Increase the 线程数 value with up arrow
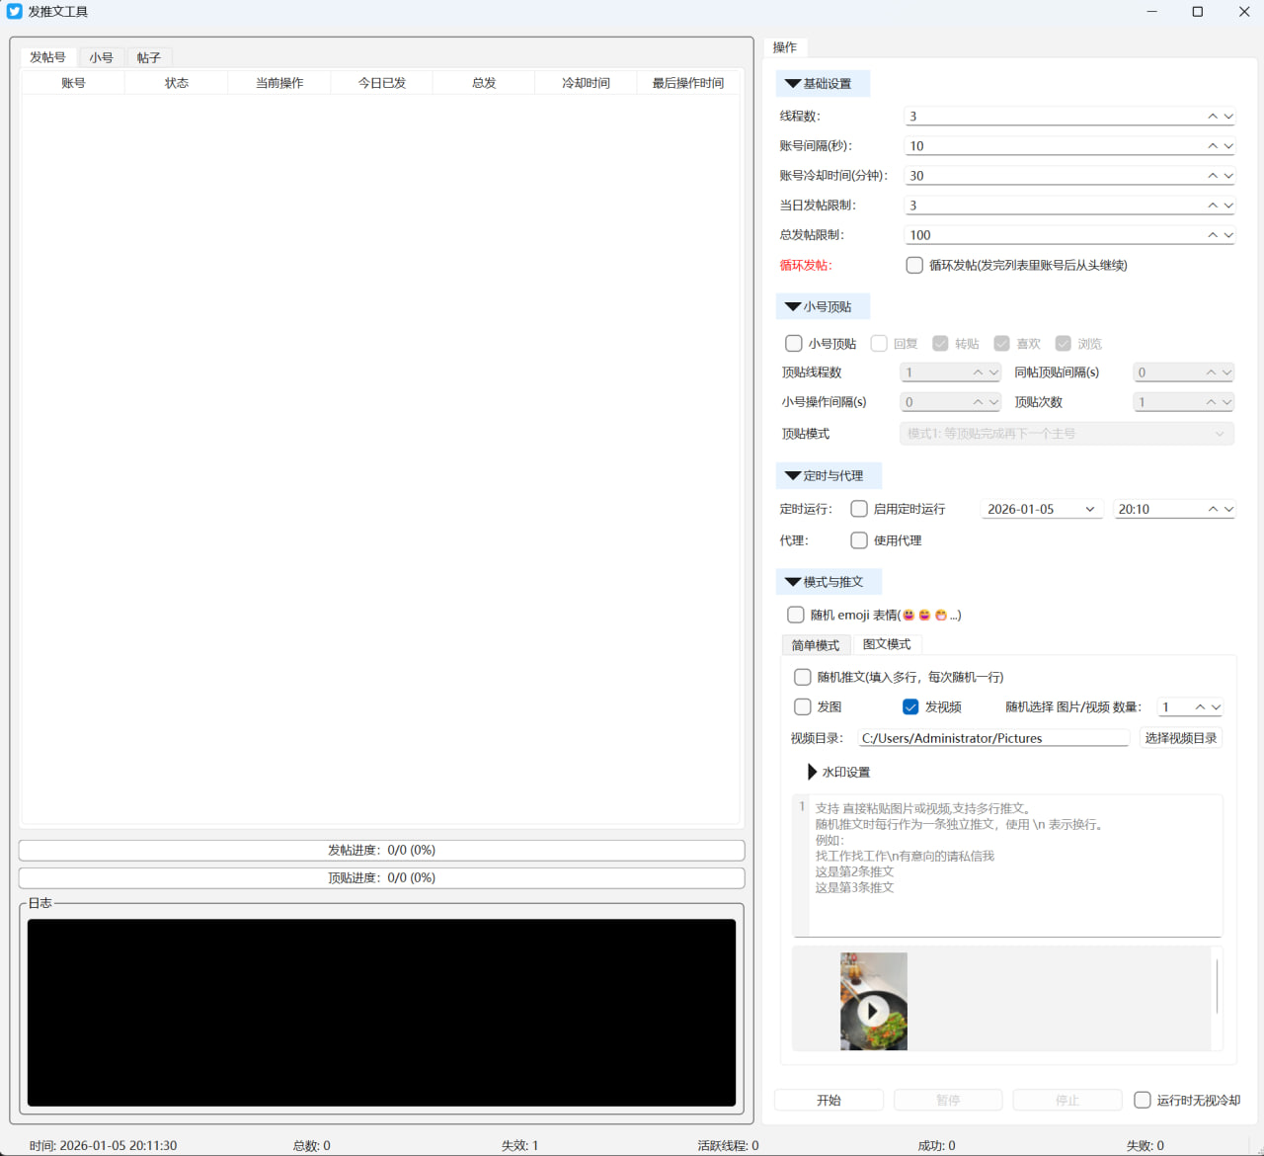The height and width of the screenshot is (1156, 1264). pyautogui.click(x=1213, y=117)
